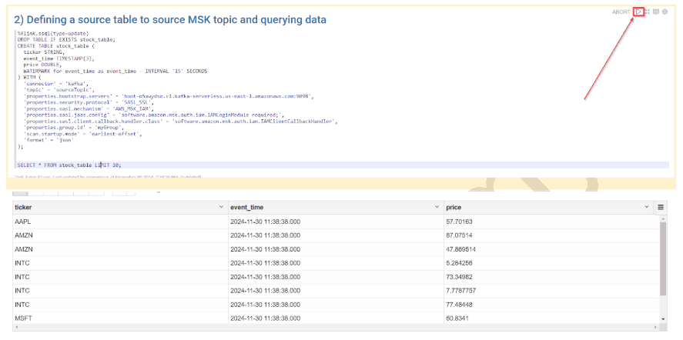Image resolution: width=683 pixels, height=340 pixels.
Task: Click the scroll up arrow in table
Action: pos(662,218)
